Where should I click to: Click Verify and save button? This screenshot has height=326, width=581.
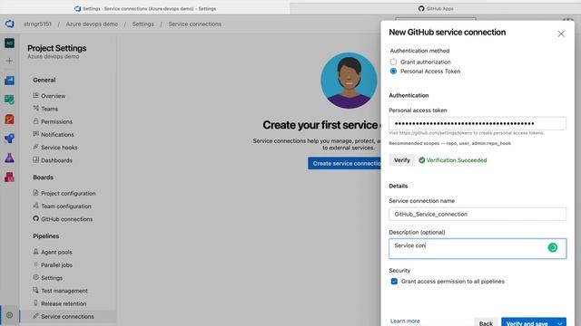point(527,323)
